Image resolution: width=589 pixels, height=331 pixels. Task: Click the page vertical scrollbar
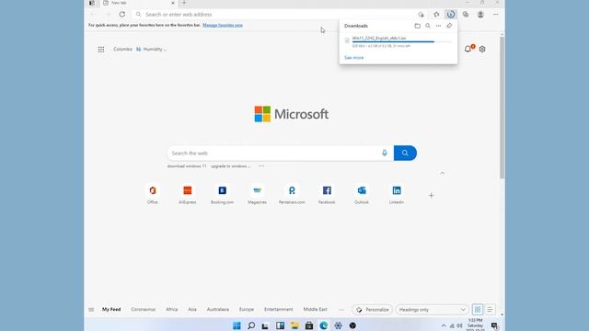point(502,108)
